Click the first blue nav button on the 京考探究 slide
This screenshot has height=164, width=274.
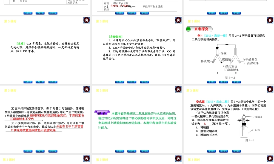pos(212,82)
